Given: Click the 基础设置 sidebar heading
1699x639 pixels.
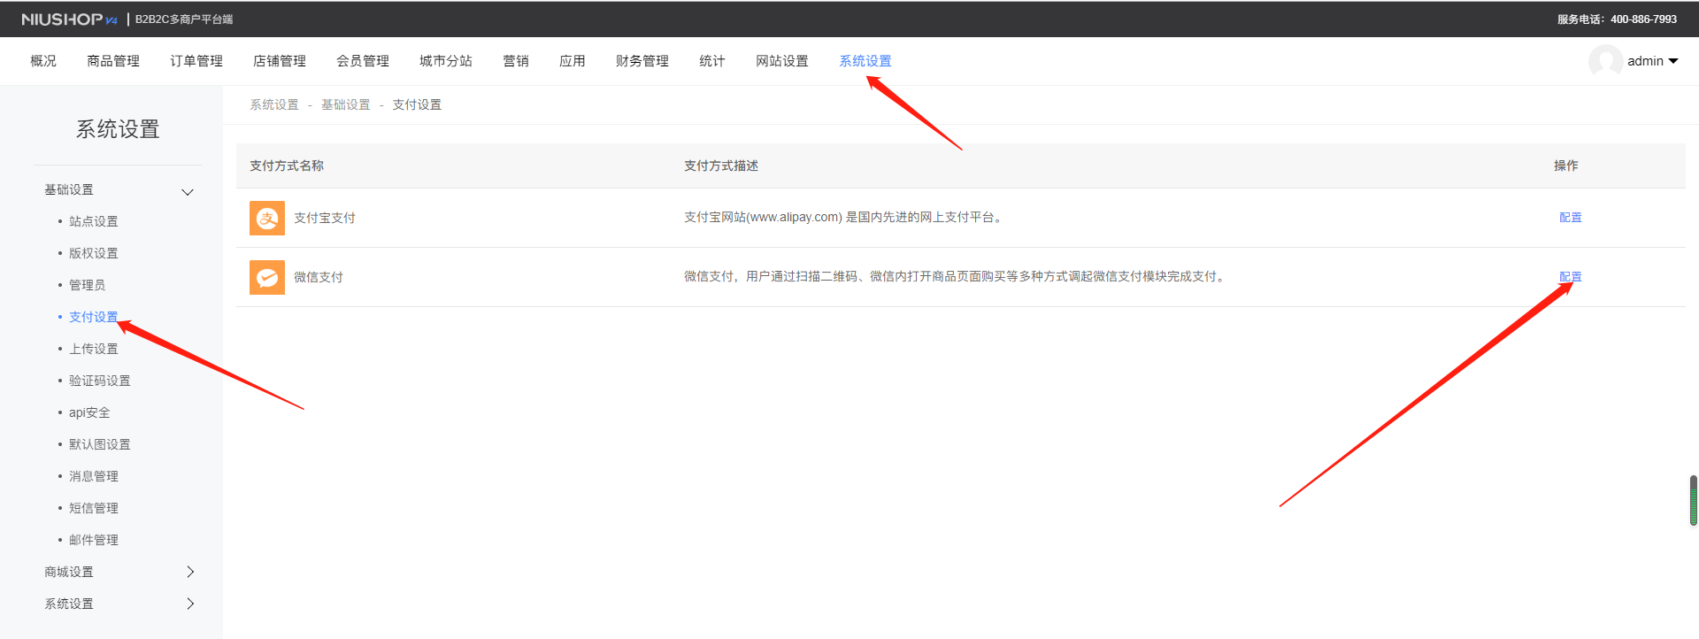Looking at the screenshot, I should (69, 189).
